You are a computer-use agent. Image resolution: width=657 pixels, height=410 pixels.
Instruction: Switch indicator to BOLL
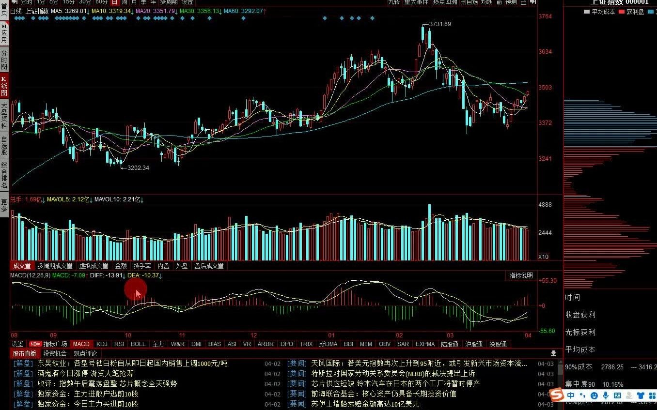click(138, 344)
